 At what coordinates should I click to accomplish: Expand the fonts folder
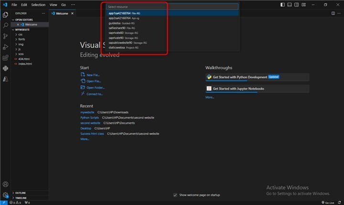[x=30, y=39]
